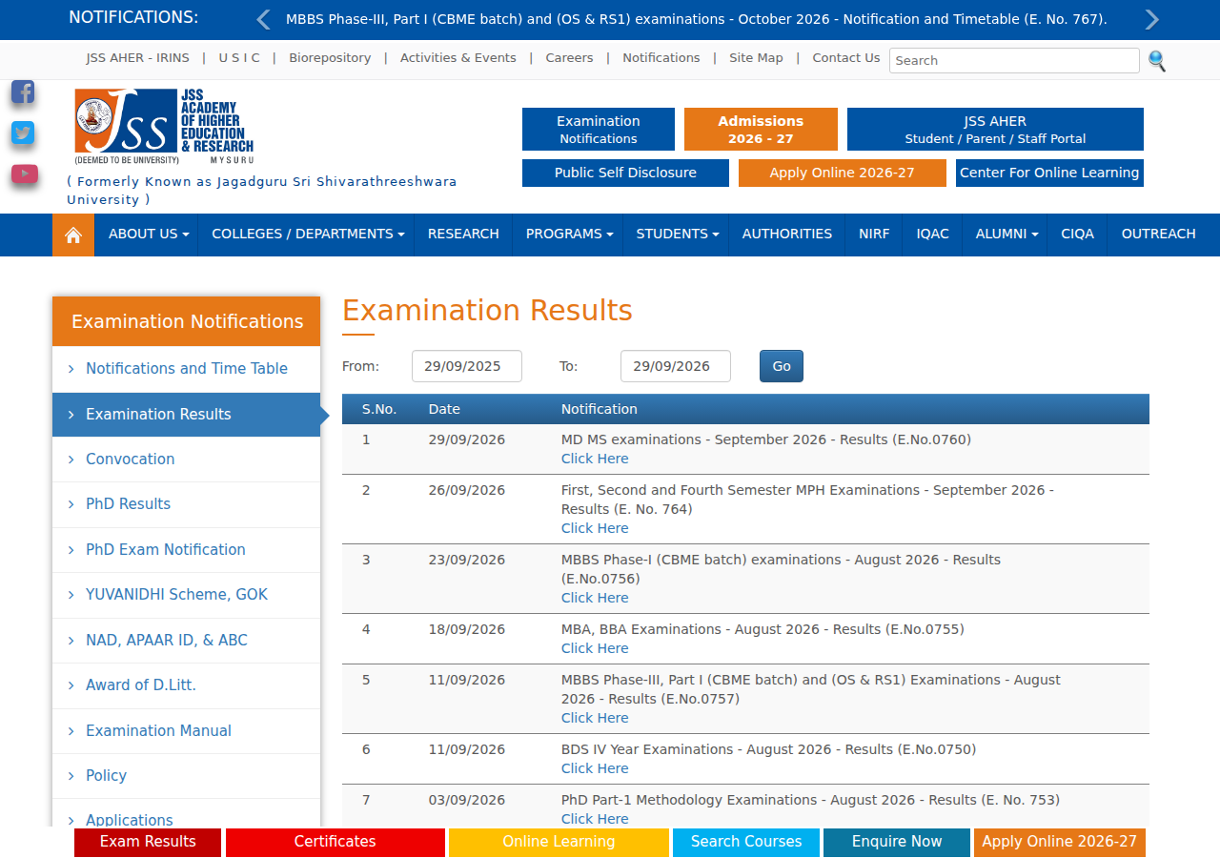Open Examination Manual sidebar link

[187, 731]
